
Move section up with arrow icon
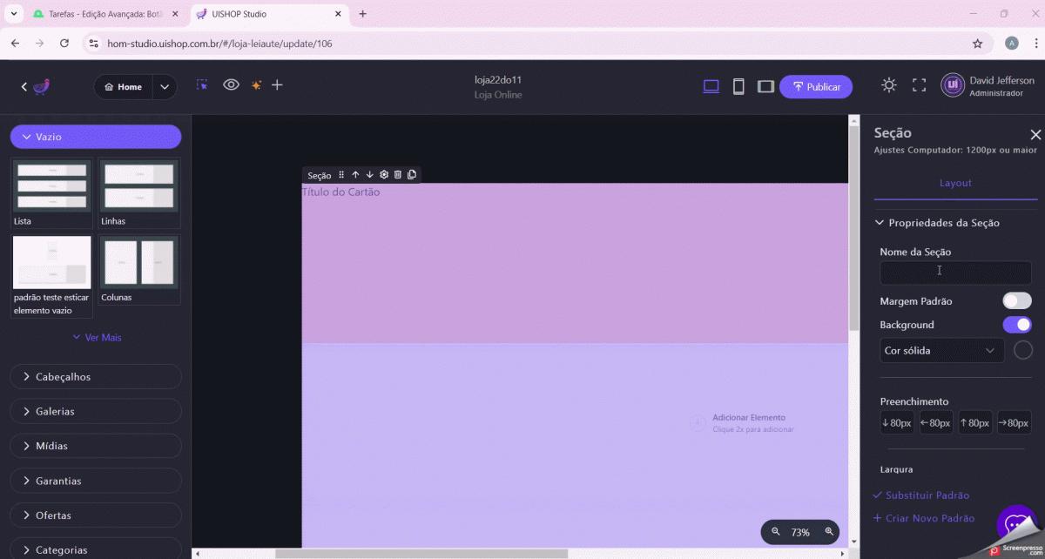tap(355, 175)
